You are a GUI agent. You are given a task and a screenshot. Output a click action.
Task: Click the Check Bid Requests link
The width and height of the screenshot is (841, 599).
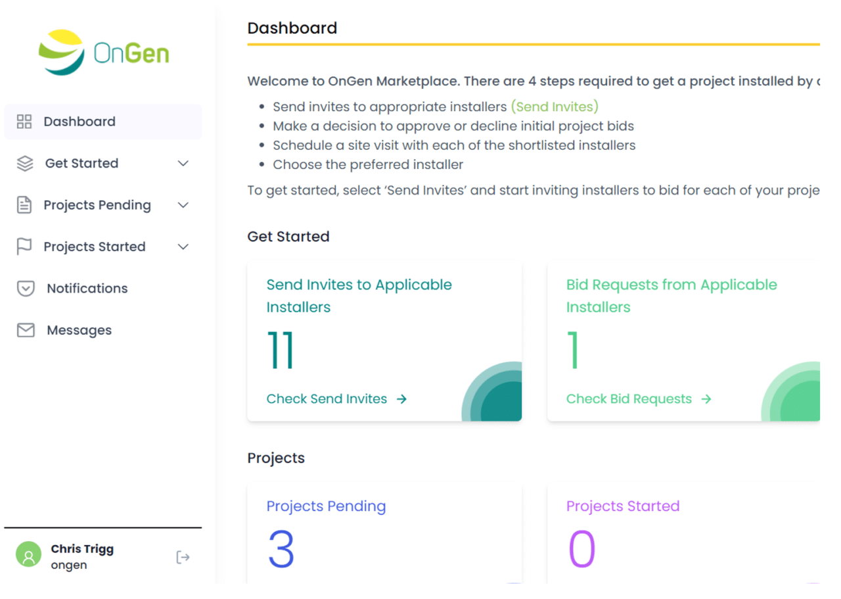629,399
